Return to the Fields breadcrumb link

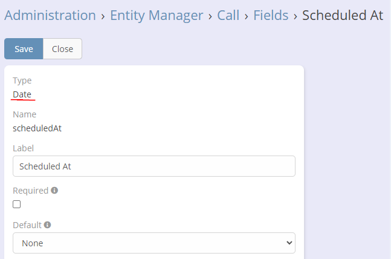click(271, 15)
